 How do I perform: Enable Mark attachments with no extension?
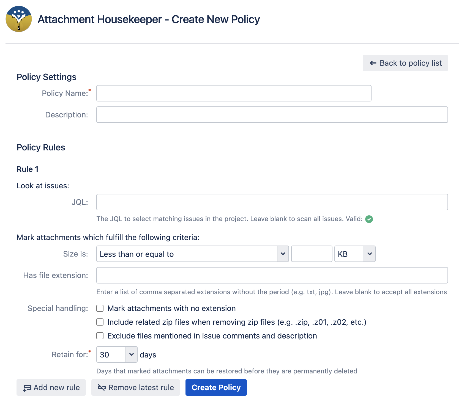point(100,308)
